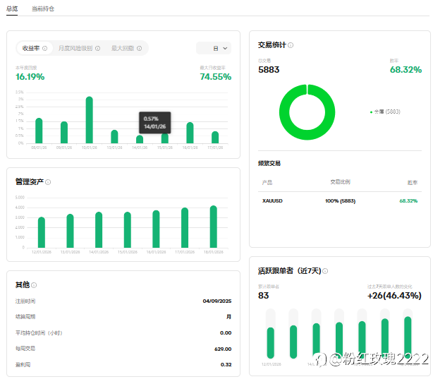Screen dimensions: 433x384
Task: Click the 68.32% win rate in XAUUSD row
Action: tap(408, 201)
